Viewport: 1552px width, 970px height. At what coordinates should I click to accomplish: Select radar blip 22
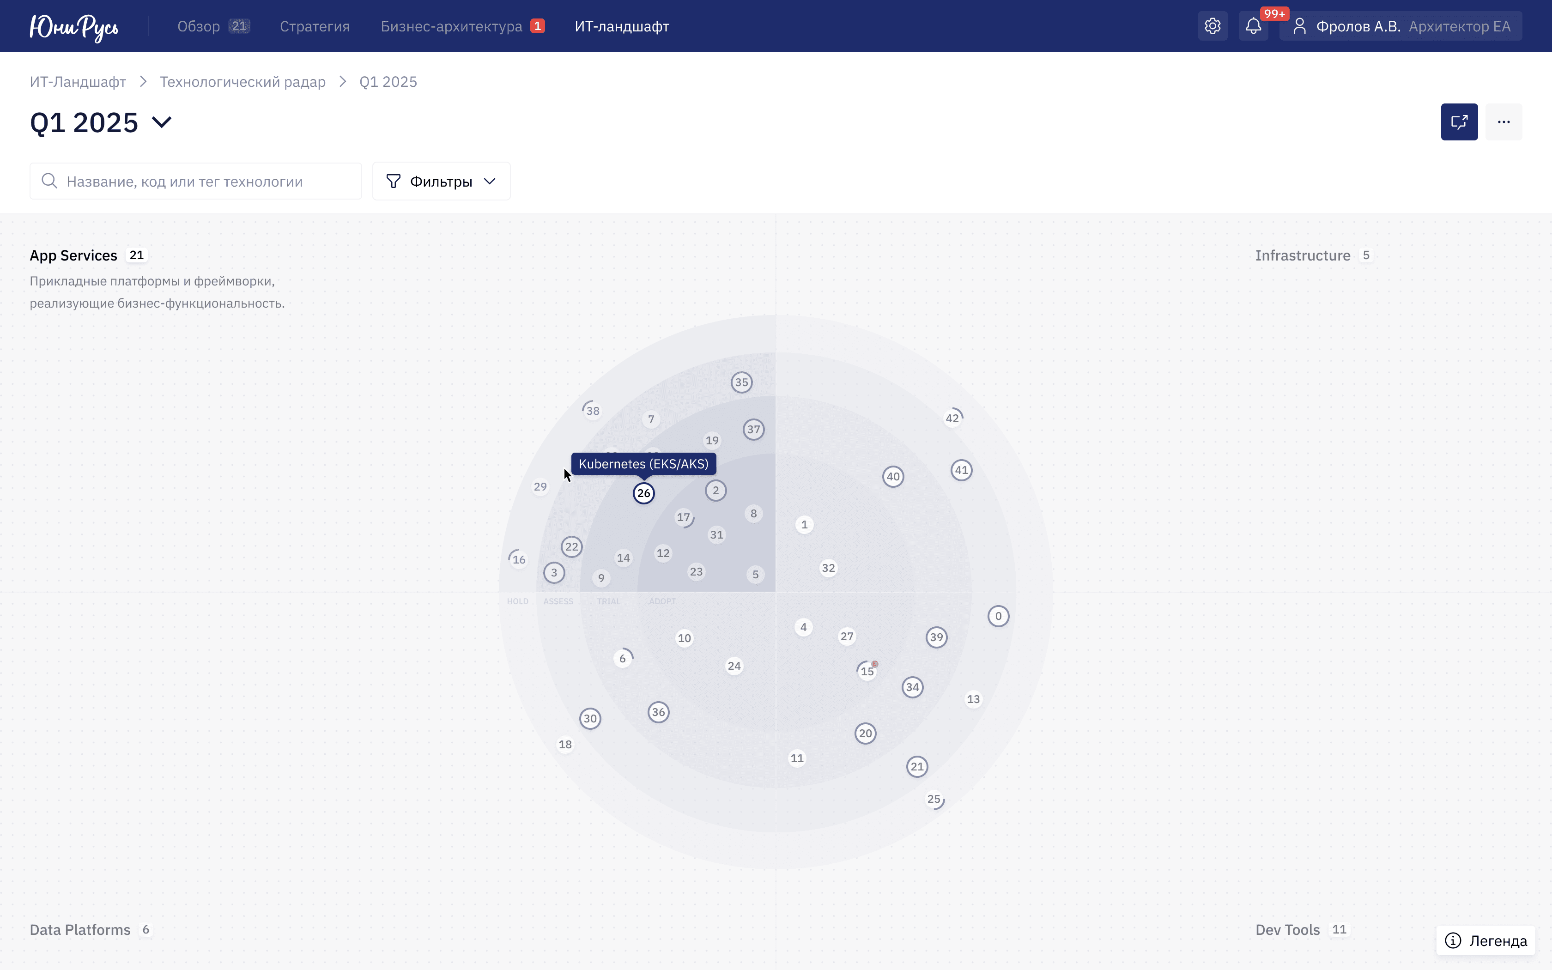coord(571,546)
